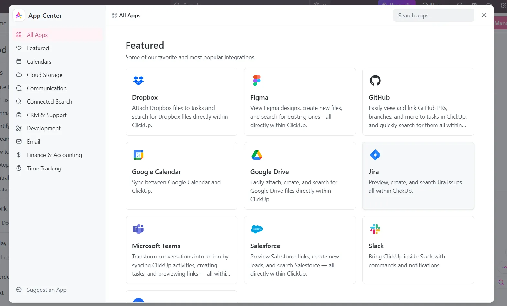Open the Google Drive integration title
507x306 pixels.
tap(270, 172)
